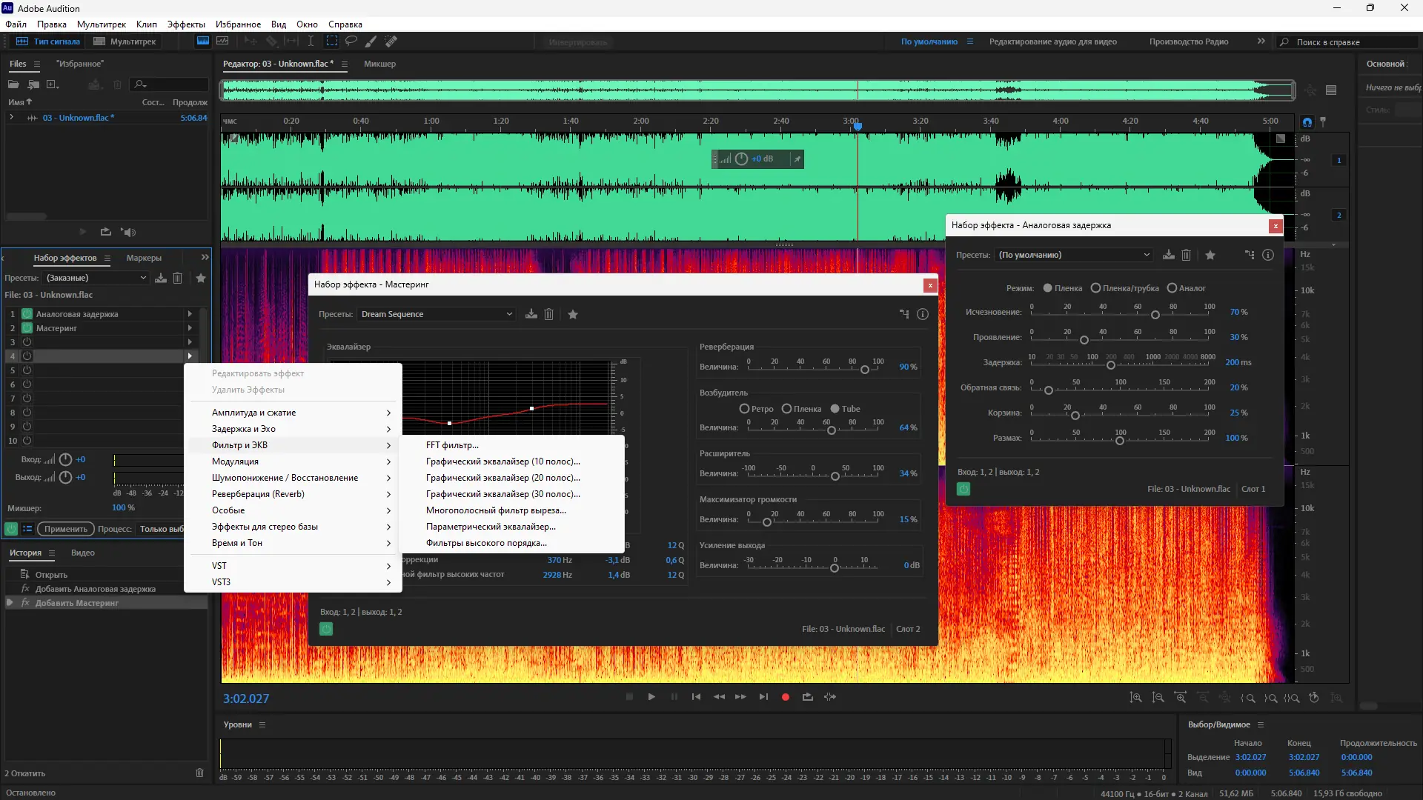The image size is (1423, 800).
Task: Open the Effects menu in menu bar
Action: point(186,24)
